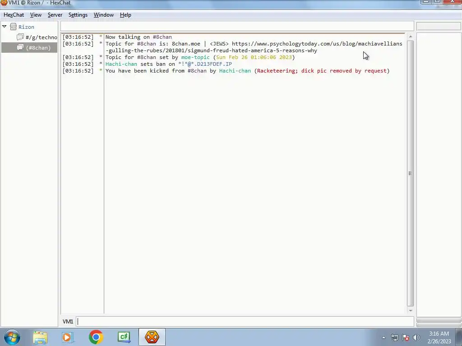Click Hachi-chan nick in ban line

tap(121, 64)
